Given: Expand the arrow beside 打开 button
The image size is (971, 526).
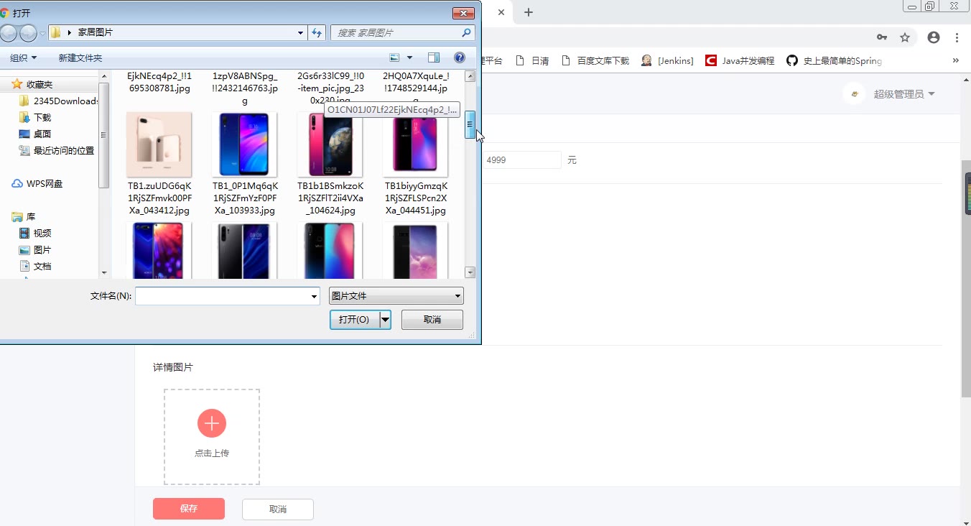Looking at the screenshot, I should click(x=386, y=319).
